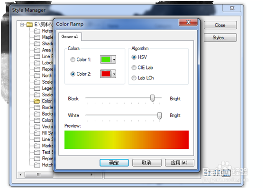The height and width of the screenshot is (189, 264).
Task: Choose the HSV algorithm option
Action: (x=134, y=57)
